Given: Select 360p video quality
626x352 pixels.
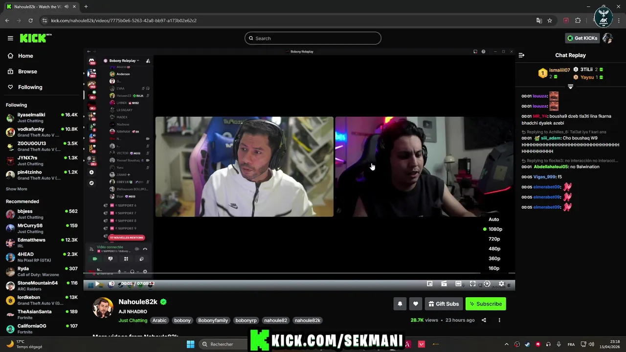Looking at the screenshot, I should coord(494,259).
